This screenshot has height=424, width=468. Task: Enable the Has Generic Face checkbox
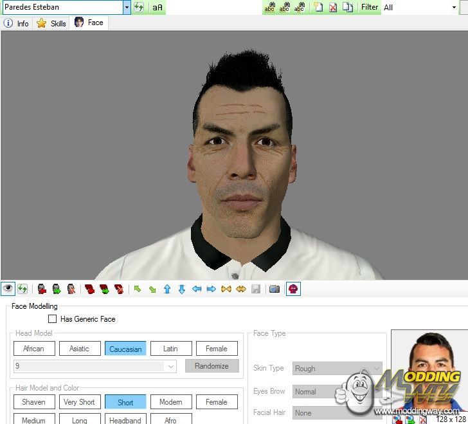53,319
